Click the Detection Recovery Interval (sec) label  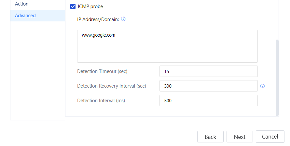pos(112,86)
